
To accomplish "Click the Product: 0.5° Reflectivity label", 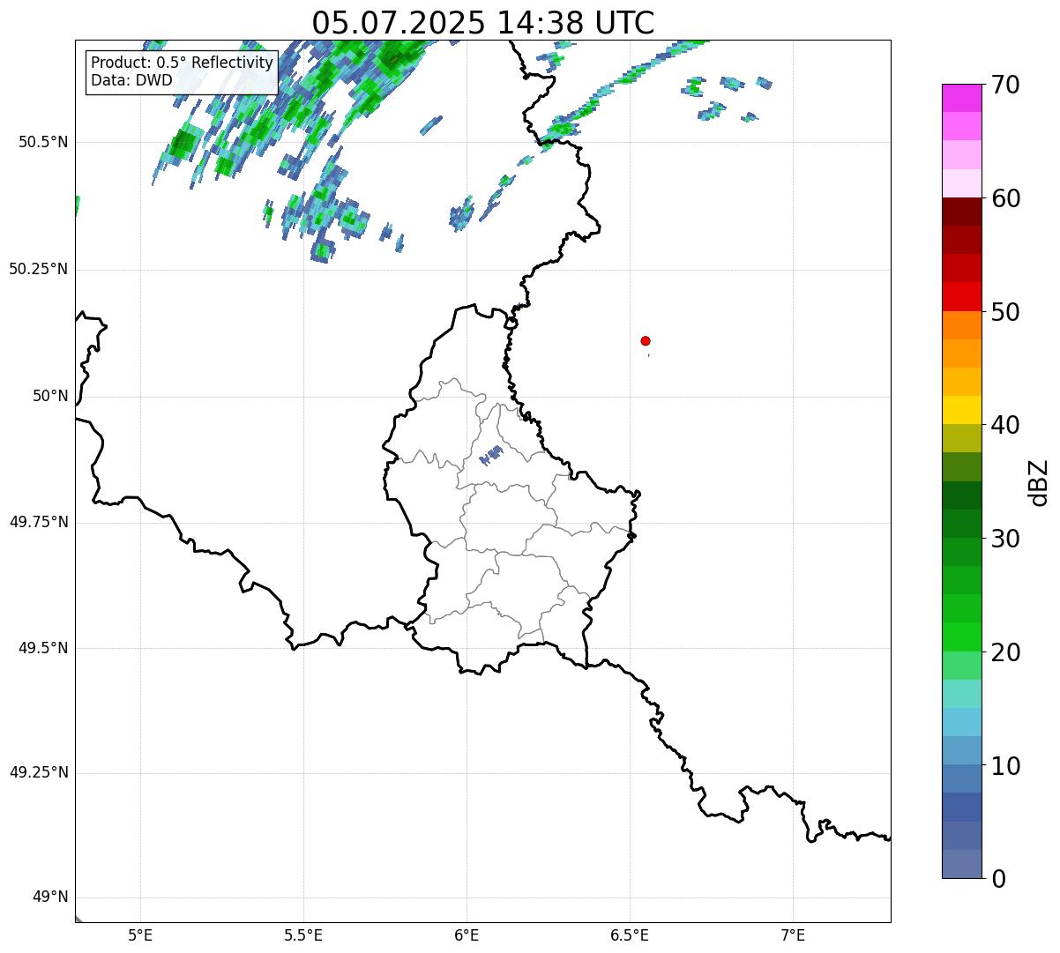I will [182, 63].
